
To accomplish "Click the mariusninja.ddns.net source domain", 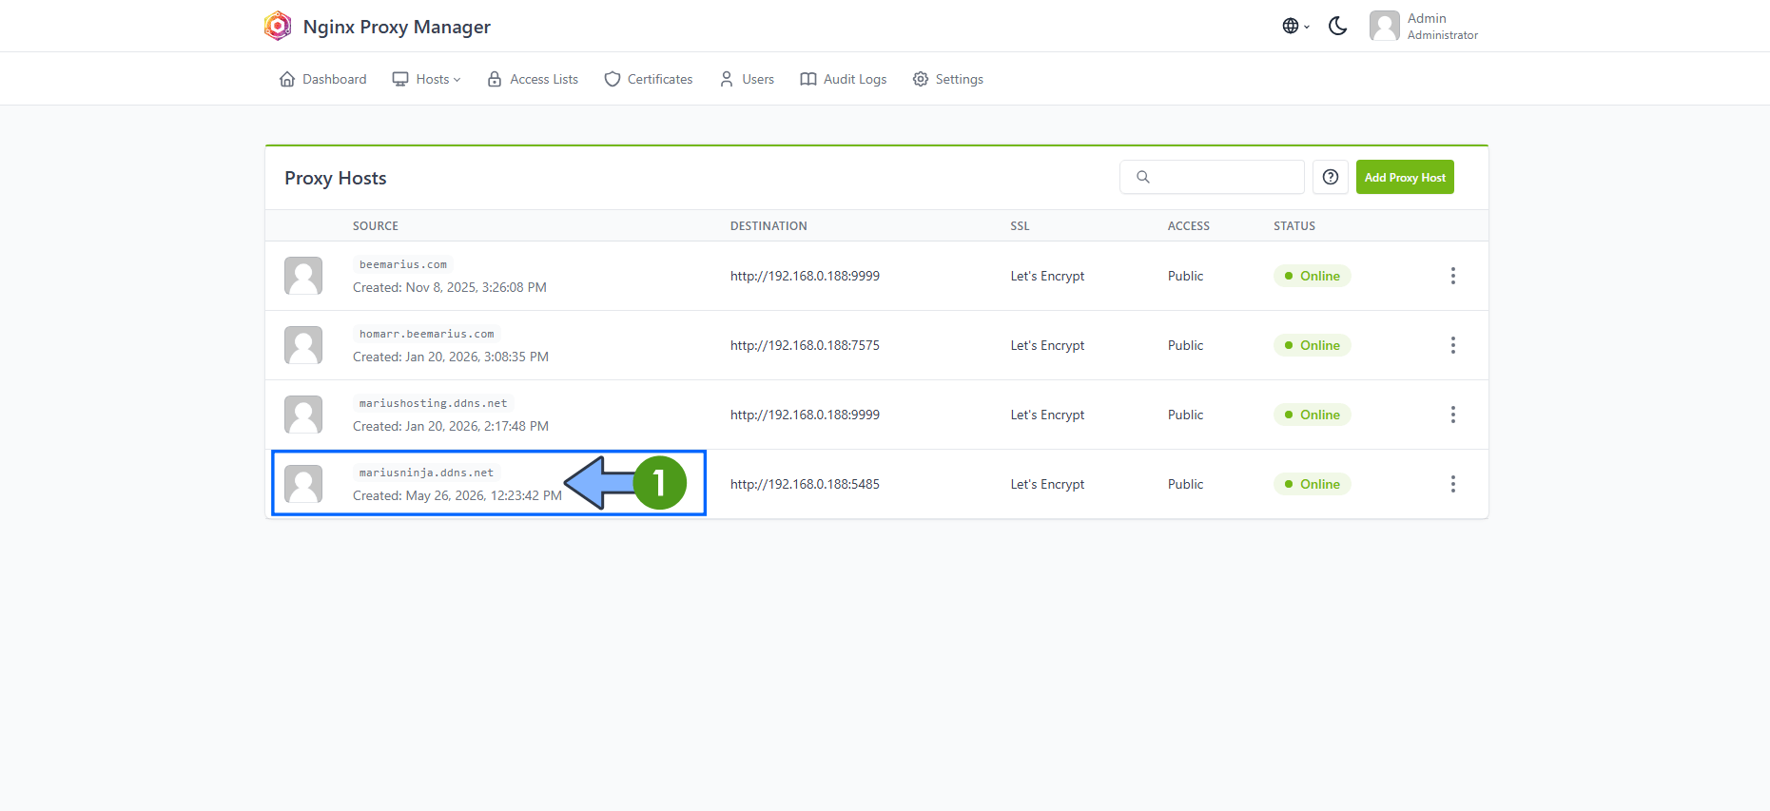I will pos(427,473).
